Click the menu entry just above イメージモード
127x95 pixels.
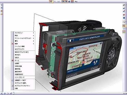point(23,74)
